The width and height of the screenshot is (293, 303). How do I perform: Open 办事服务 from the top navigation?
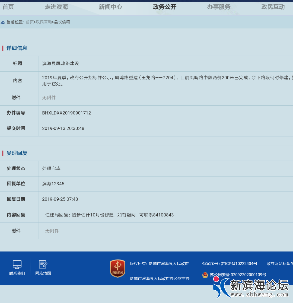click(x=219, y=7)
